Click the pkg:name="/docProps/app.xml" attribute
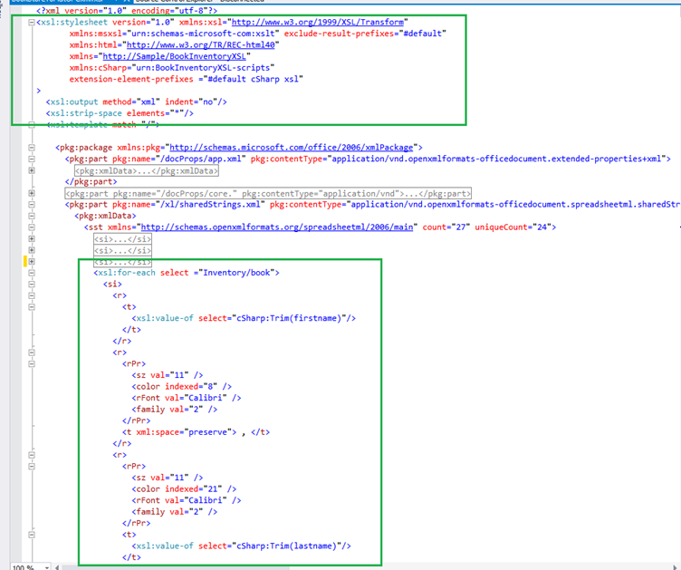681x570 pixels. pos(179,159)
